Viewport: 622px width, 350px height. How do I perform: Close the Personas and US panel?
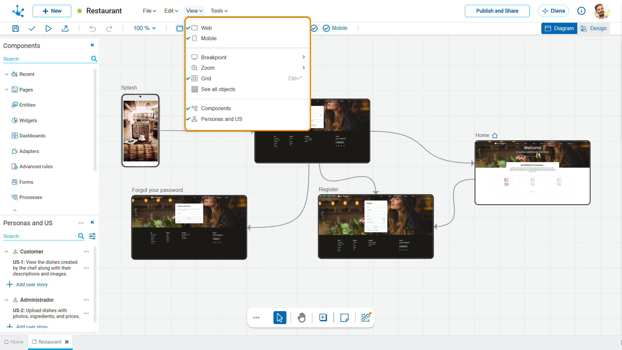(x=92, y=222)
